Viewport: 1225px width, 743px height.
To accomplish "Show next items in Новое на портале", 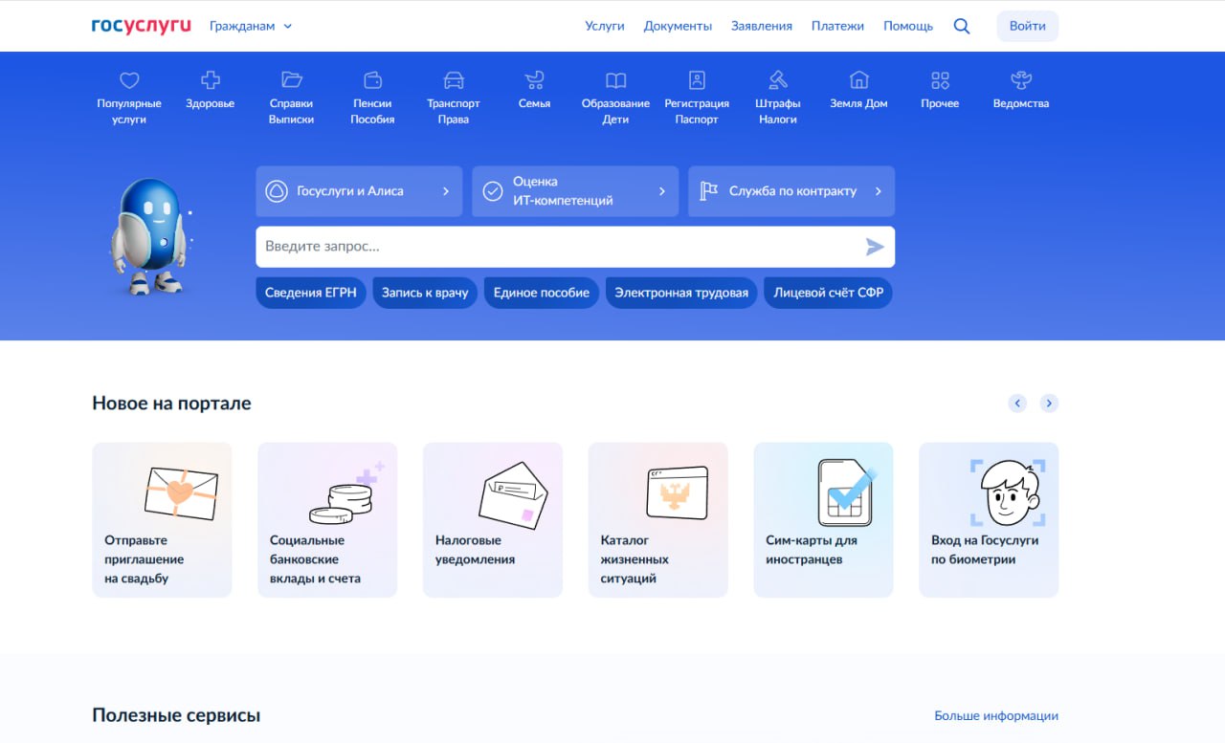I will tap(1049, 404).
